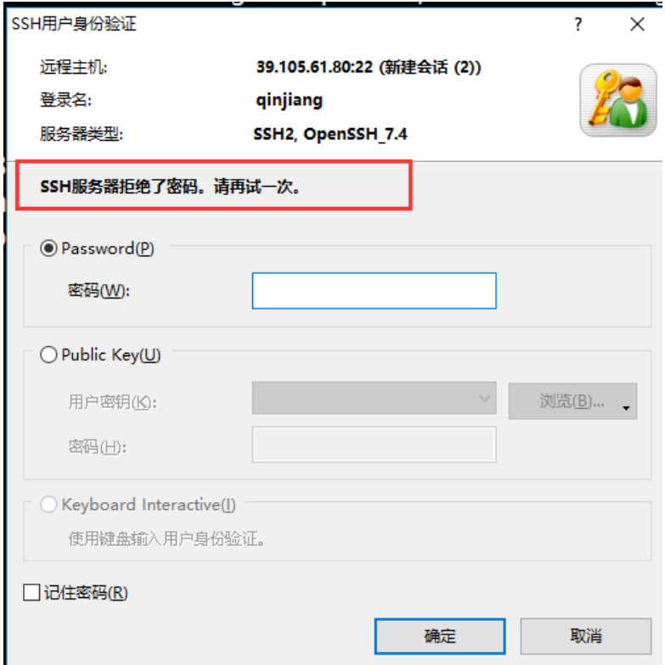This screenshot has width=665, height=665.
Task: Cancel login with the 取消 button
Action: coord(586,636)
